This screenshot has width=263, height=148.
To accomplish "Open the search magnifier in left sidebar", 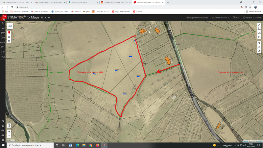I will (3, 23).
